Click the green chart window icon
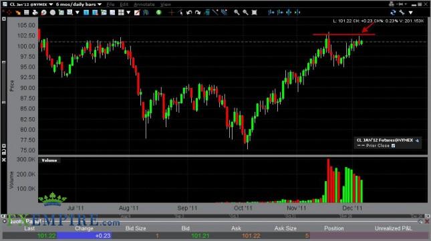The width and height of the screenshot is (431, 241). (104, 13)
